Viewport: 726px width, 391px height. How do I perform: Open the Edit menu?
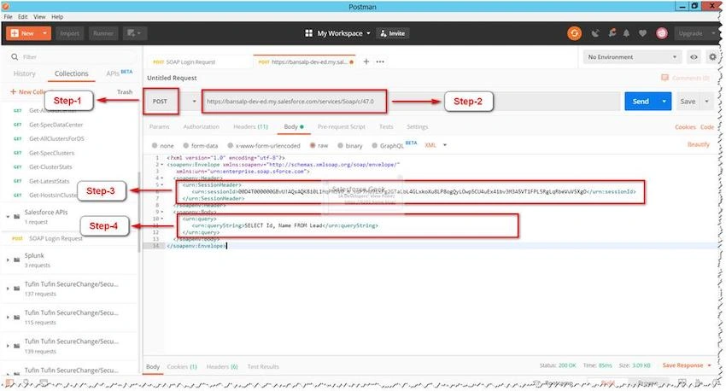(x=23, y=17)
